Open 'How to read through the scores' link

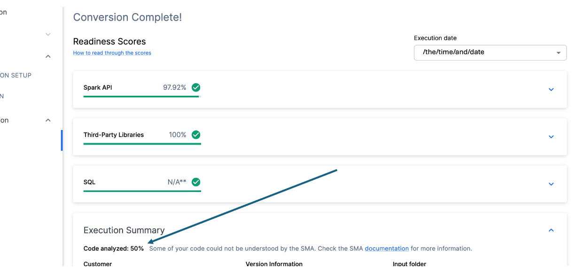click(x=112, y=53)
